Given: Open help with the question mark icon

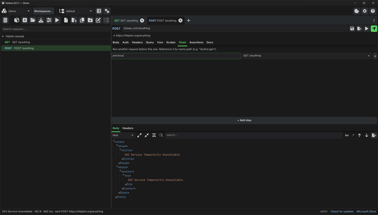Looking at the screenshot, I should 373,11.
